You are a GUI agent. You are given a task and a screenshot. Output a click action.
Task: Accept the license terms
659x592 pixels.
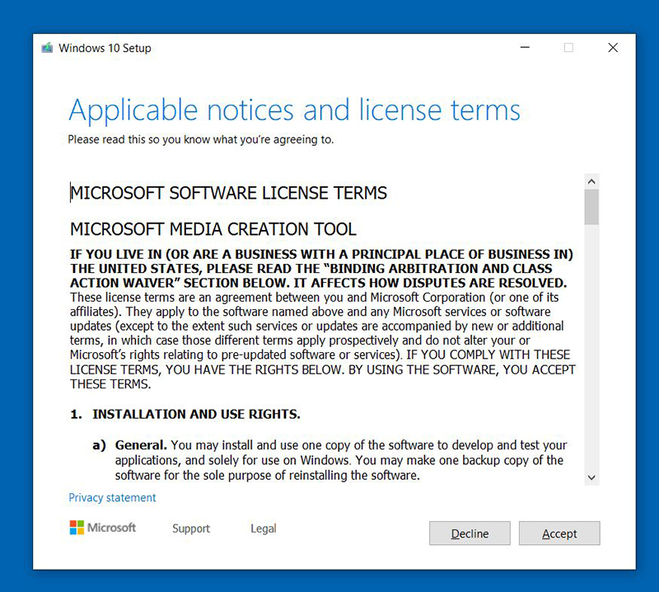(559, 533)
